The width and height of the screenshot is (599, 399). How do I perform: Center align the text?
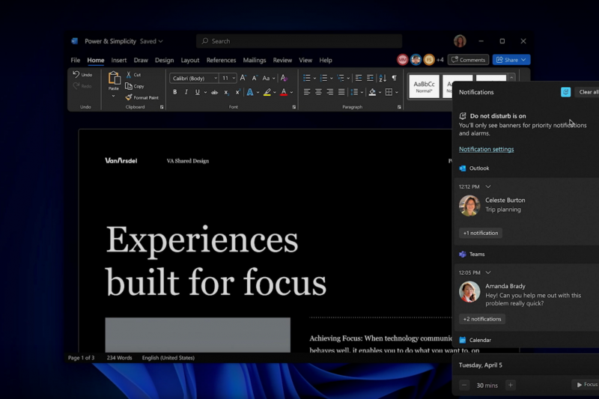[318, 92]
